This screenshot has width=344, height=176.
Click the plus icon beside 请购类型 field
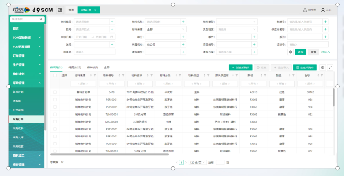tap(183, 52)
